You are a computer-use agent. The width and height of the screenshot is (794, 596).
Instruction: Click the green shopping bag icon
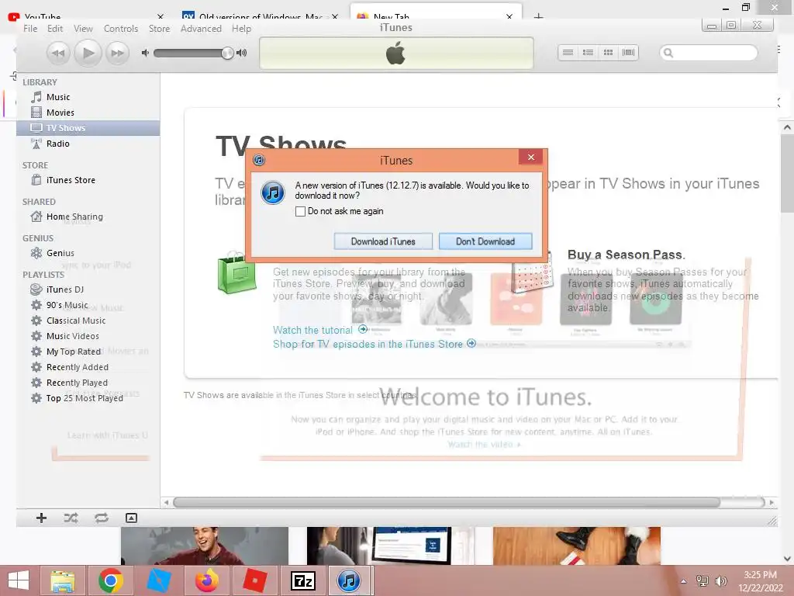(x=236, y=272)
